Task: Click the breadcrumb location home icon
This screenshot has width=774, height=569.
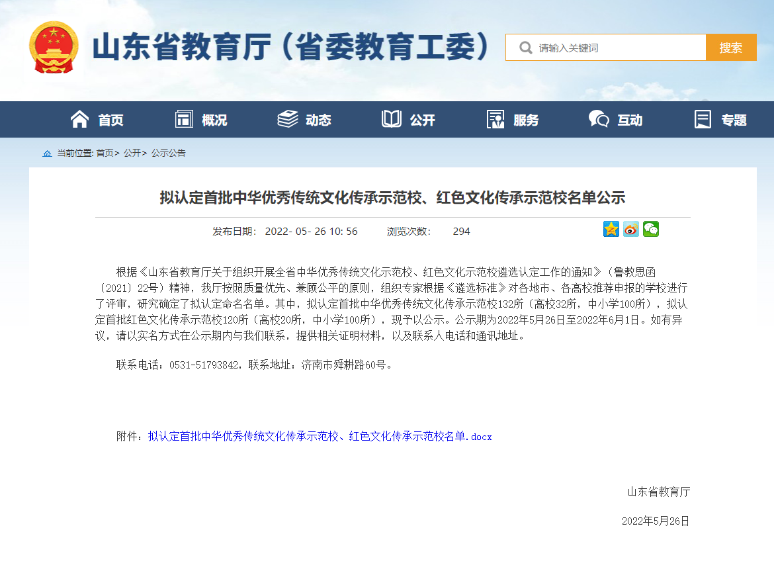Action: (x=47, y=153)
